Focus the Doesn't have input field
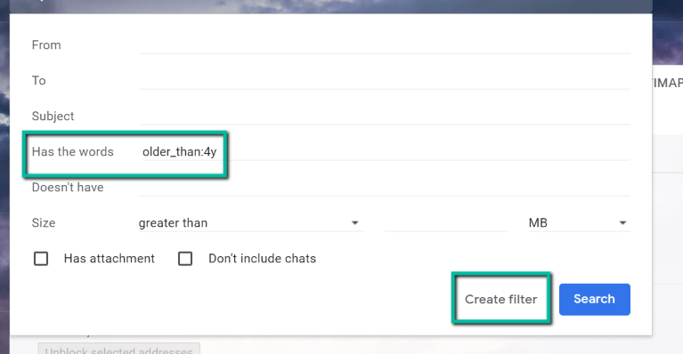The height and width of the screenshot is (354, 683). [384, 188]
